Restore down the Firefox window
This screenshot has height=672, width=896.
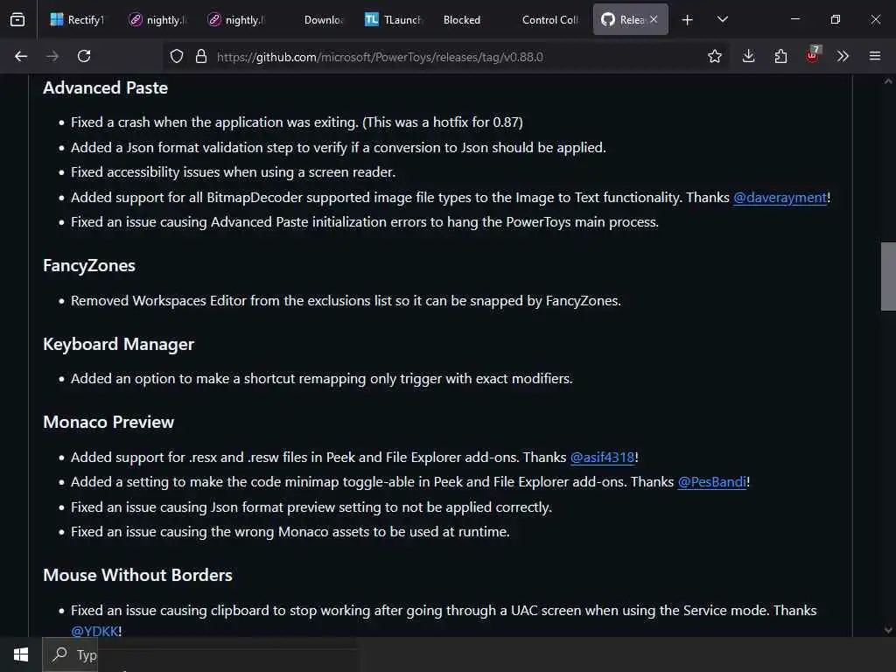coord(835,19)
